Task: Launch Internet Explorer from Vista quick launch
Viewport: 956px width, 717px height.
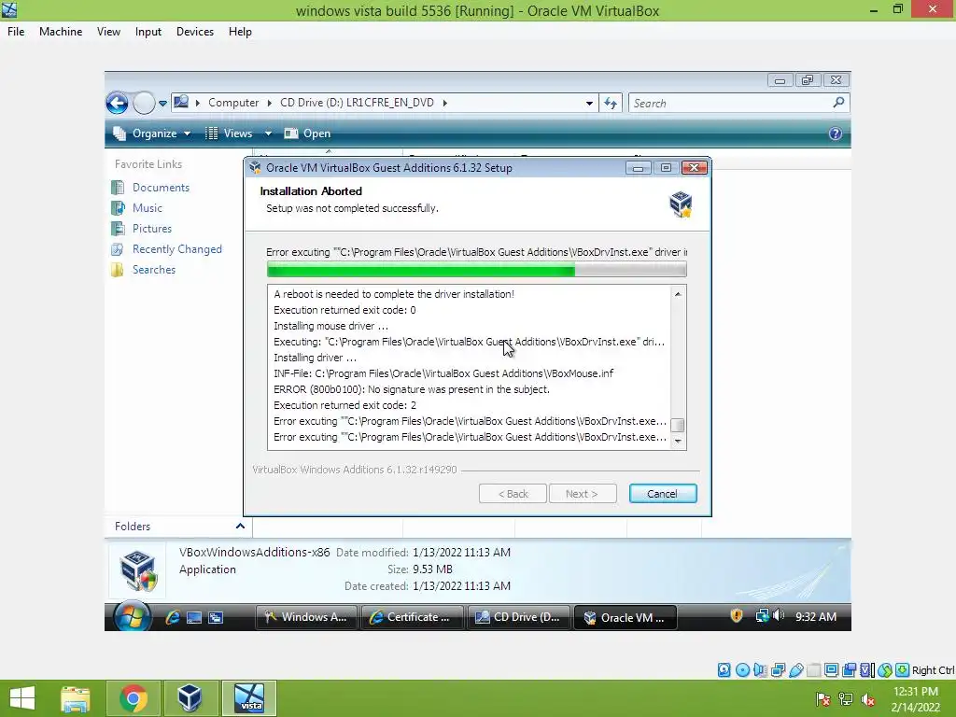Action: point(173,617)
